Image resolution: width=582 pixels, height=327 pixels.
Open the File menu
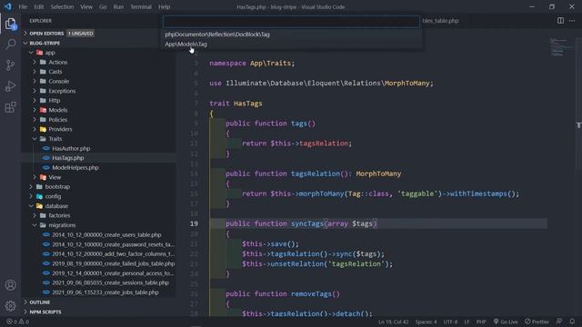[x=23, y=6]
